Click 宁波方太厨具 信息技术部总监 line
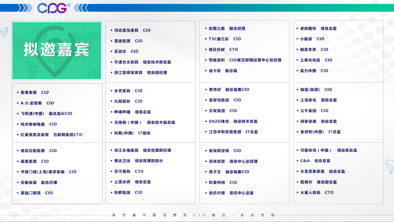 click(142, 62)
